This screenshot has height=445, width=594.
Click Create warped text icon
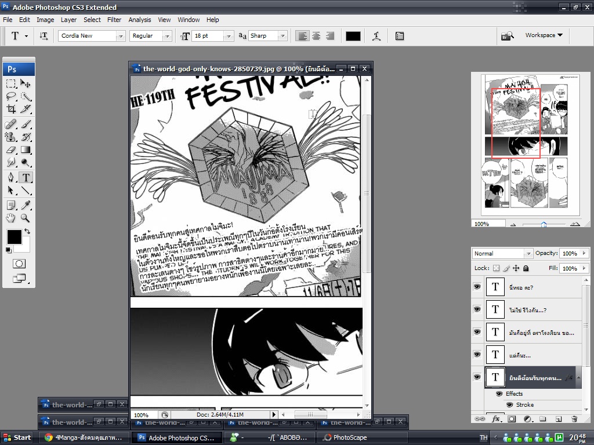point(376,36)
